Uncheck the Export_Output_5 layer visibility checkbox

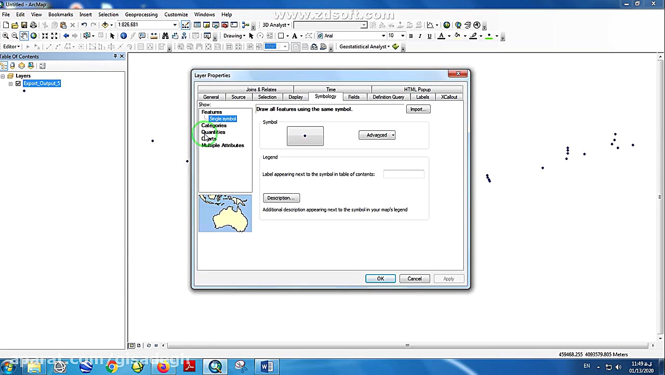(18, 84)
